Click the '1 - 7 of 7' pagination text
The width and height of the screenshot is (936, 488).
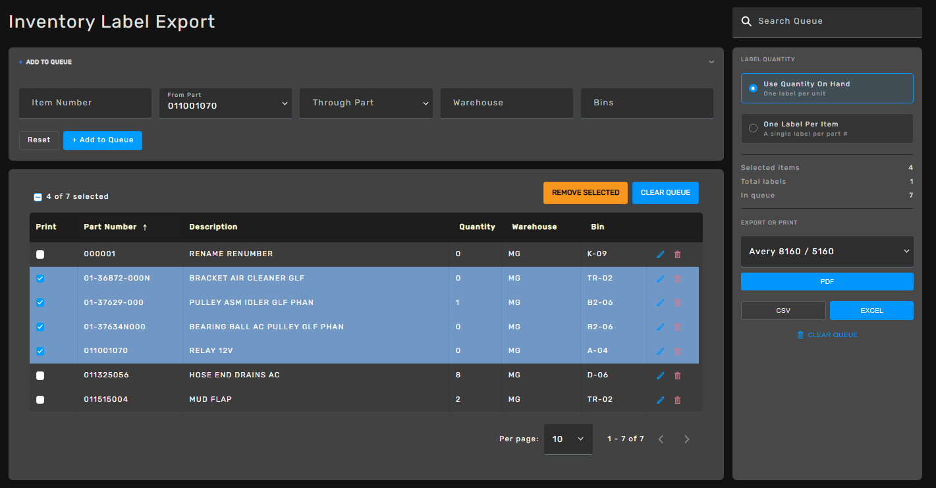coord(626,439)
